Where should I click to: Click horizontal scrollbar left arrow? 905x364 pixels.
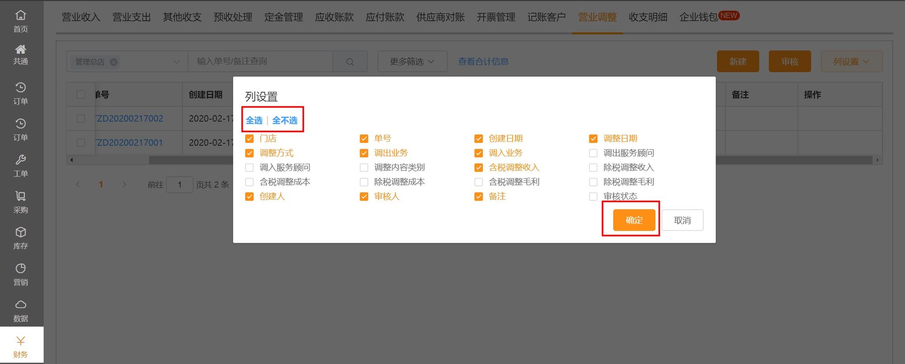[71, 160]
